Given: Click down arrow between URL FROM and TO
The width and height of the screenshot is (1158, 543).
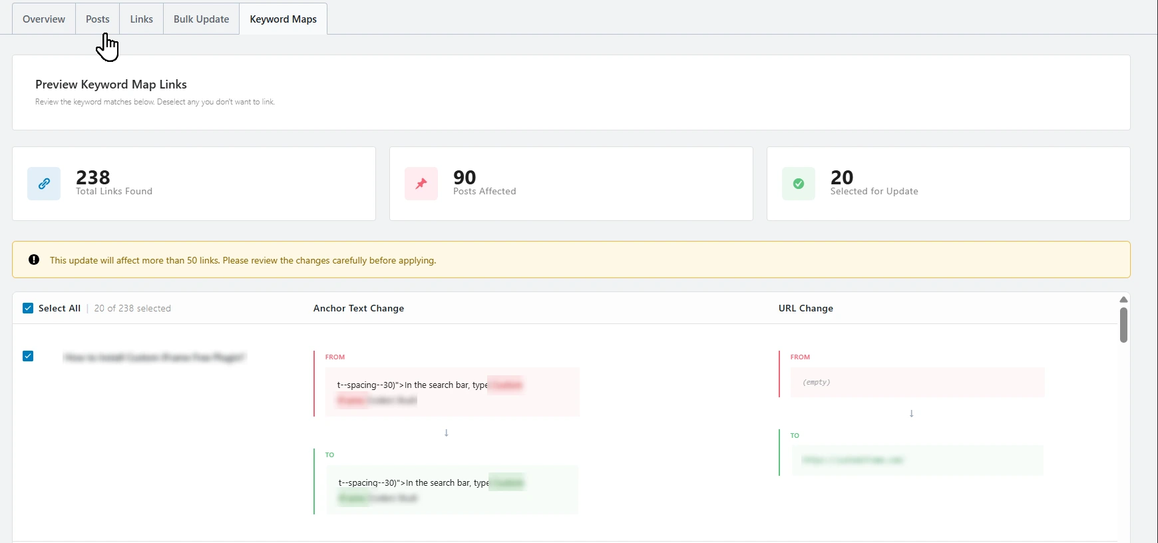Looking at the screenshot, I should pyautogui.click(x=912, y=414).
